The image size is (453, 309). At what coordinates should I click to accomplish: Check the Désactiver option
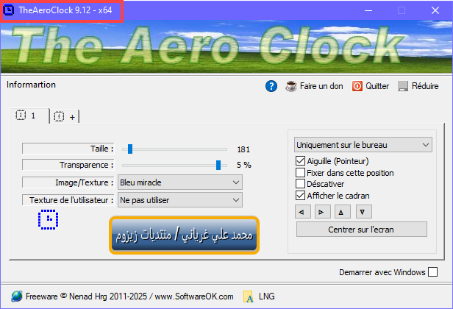click(x=300, y=184)
